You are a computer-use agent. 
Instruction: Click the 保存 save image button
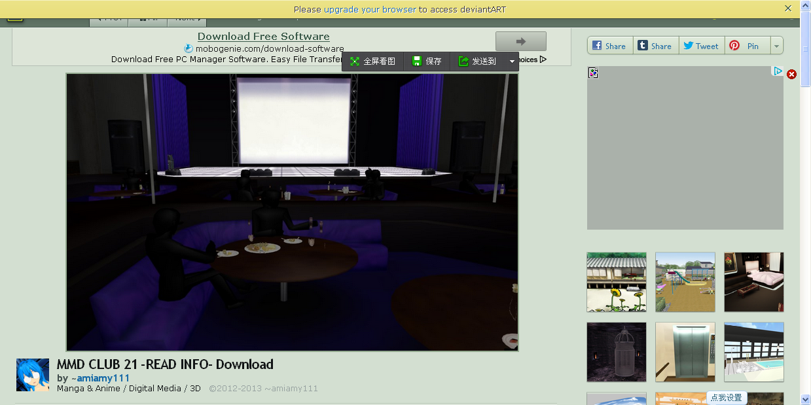tap(427, 62)
